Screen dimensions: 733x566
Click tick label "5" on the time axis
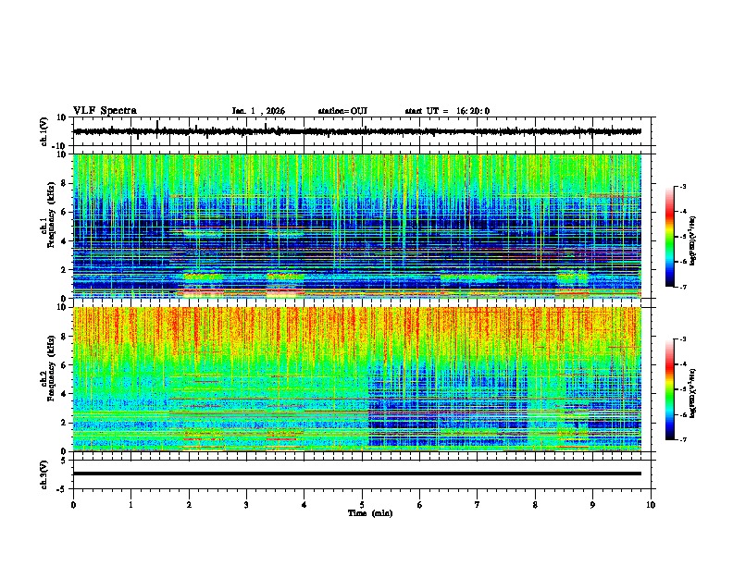(362, 505)
